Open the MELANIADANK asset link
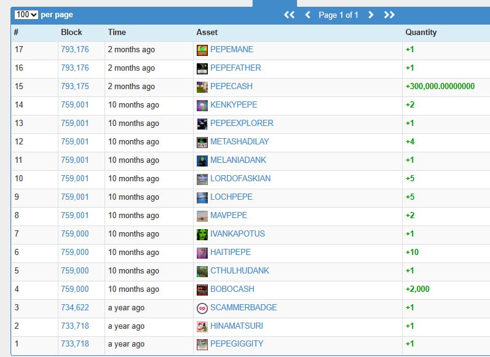The image size is (490, 357). (238, 160)
